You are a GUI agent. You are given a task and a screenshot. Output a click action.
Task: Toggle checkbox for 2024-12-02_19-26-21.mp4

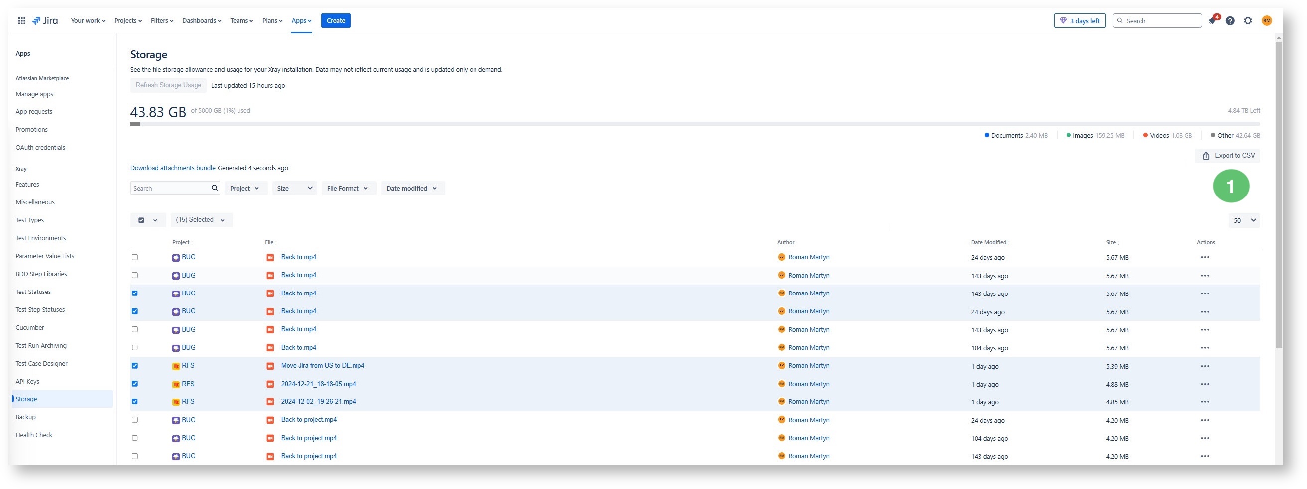click(135, 401)
